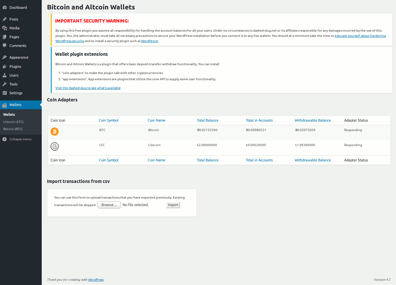Collapse the admin sidebar menu
The height and width of the screenshot is (285, 396).
21,139
